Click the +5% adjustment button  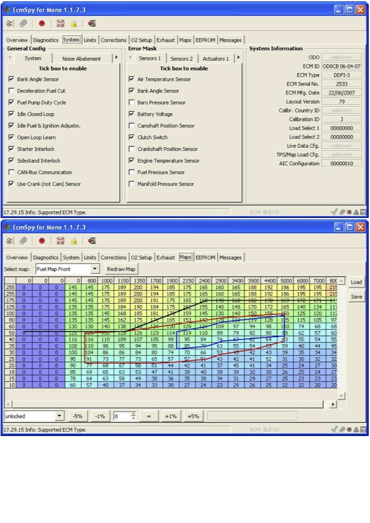[x=193, y=416]
